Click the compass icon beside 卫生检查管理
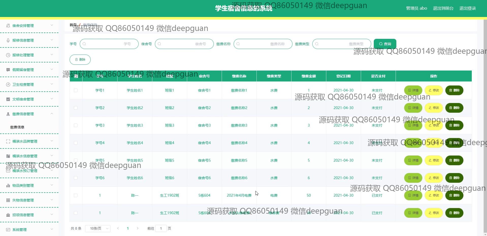Image resolution: width=487 pixels, height=236 pixels. click(x=8, y=85)
